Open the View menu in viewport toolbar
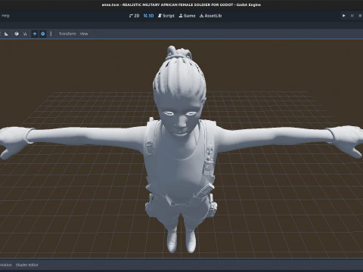 (84, 34)
